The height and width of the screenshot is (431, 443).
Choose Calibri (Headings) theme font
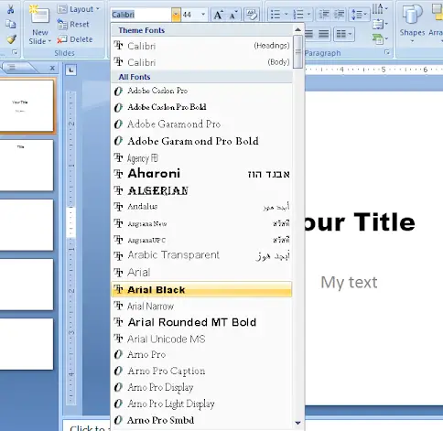point(201,46)
